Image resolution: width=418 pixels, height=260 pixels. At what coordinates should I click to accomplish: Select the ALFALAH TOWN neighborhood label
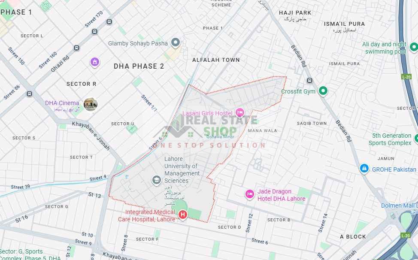click(216, 60)
